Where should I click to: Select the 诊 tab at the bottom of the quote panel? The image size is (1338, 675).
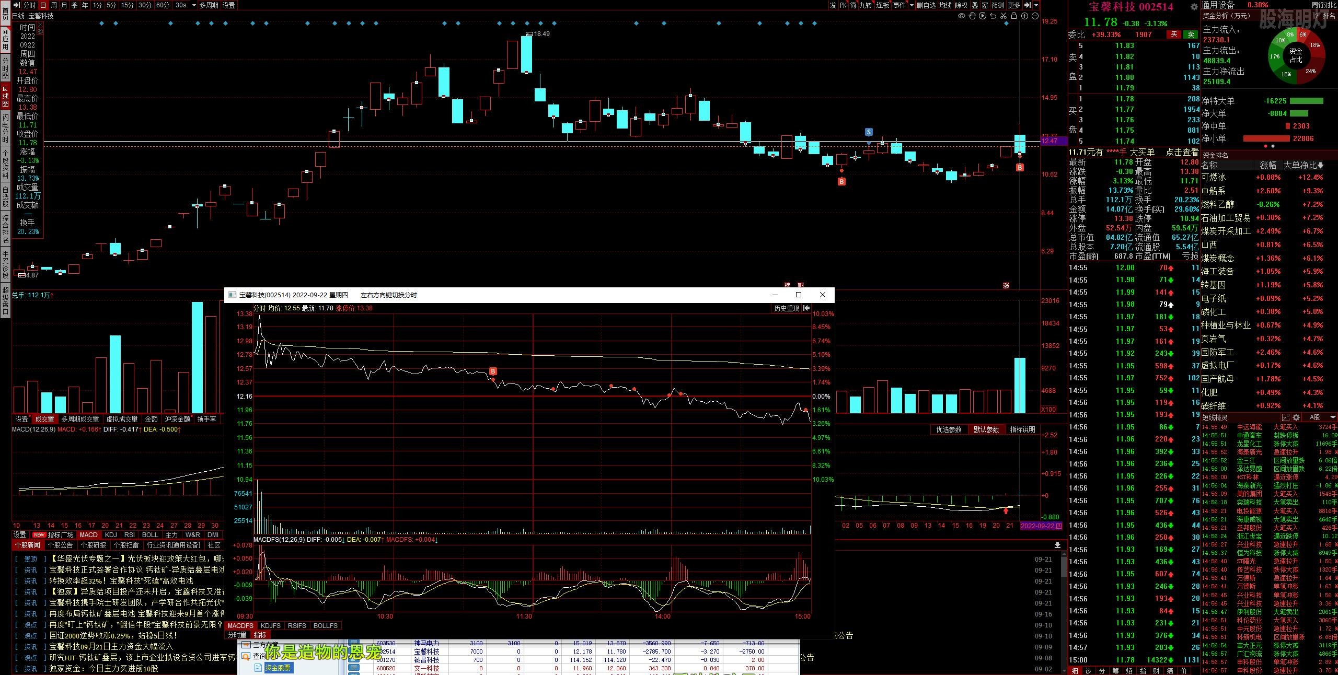[1088, 671]
